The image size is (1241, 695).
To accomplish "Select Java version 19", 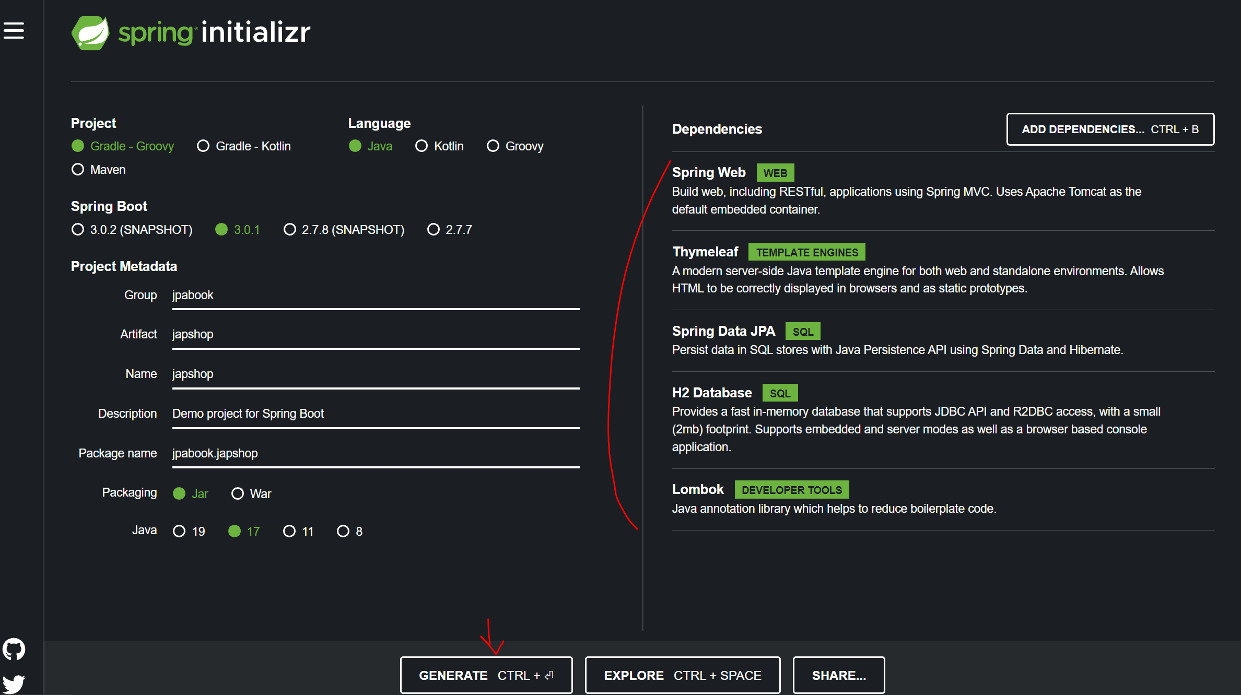I will tap(179, 532).
